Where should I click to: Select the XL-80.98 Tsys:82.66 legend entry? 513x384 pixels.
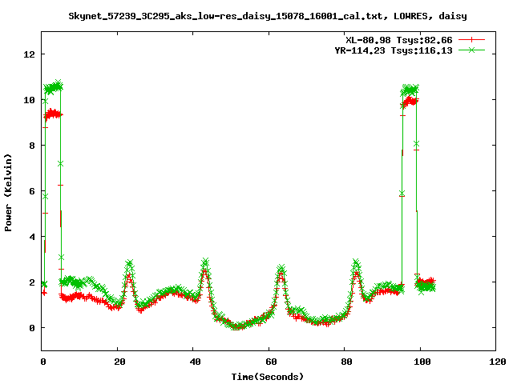(399, 40)
